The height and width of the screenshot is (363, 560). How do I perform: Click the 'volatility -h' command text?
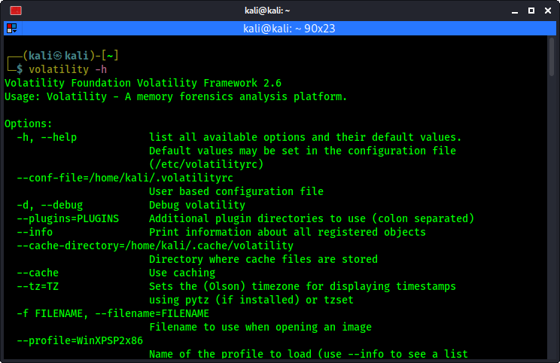click(68, 69)
